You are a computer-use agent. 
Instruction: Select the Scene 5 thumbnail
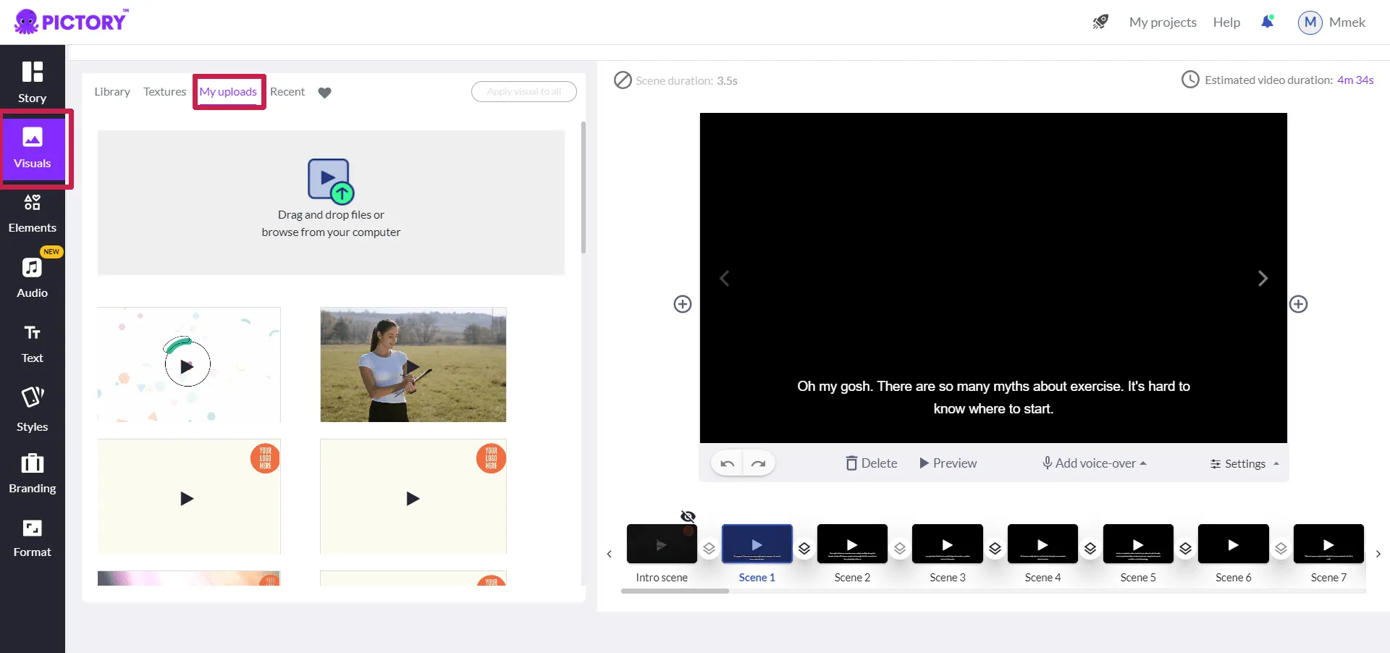pyautogui.click(x=1138, y=544)
